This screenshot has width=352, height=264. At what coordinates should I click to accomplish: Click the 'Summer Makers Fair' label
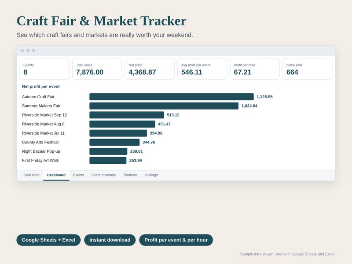(41, 106)
